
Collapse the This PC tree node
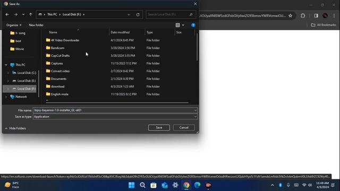click(6, 65)
